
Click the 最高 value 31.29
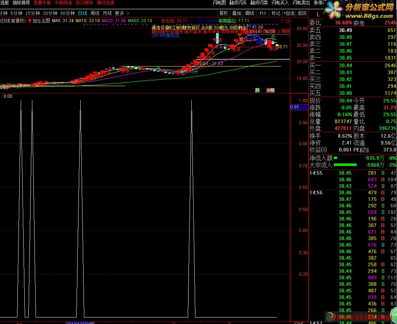pos(389,108)
